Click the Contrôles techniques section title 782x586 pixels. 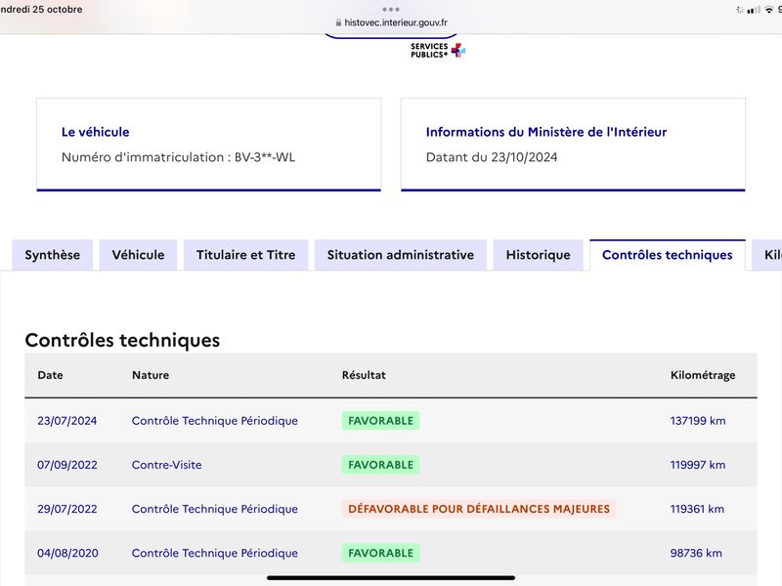click(123, 340)
